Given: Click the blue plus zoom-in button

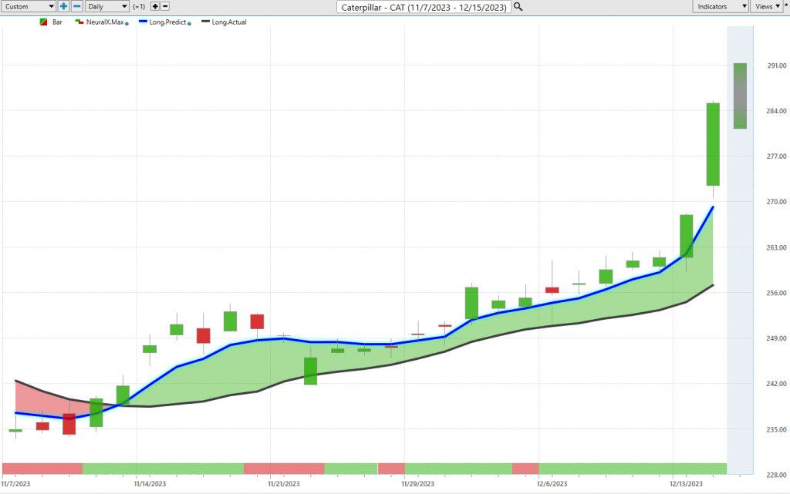Looking at the screenshot, I should (x=63, y=6).
